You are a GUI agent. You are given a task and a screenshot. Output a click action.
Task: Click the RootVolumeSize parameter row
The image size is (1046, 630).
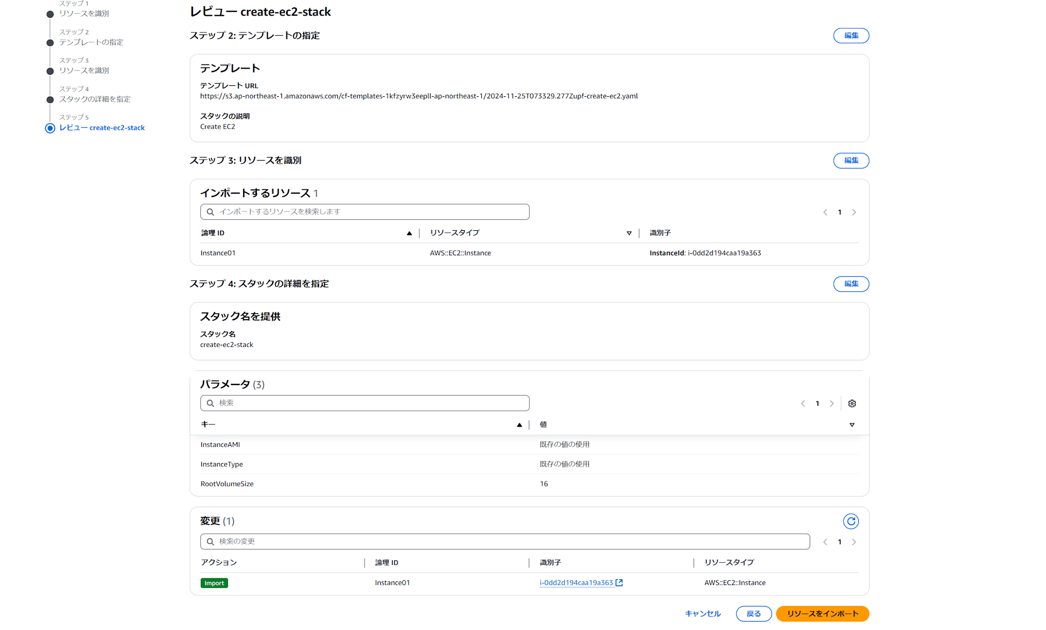(529, 484)
